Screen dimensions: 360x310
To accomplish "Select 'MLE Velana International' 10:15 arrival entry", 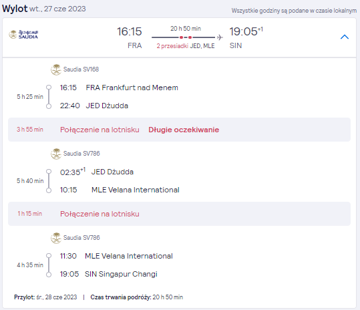I will [x=136, y=190].
